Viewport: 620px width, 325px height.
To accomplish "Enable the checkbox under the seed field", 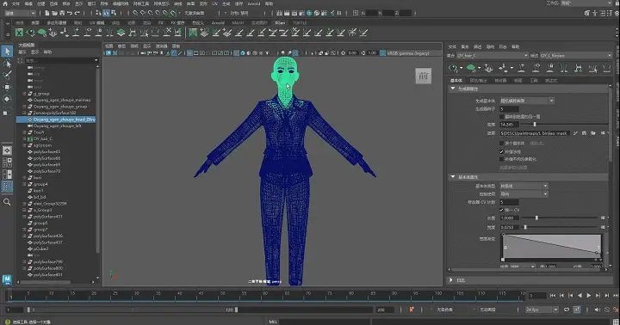I will click(501, 117).
